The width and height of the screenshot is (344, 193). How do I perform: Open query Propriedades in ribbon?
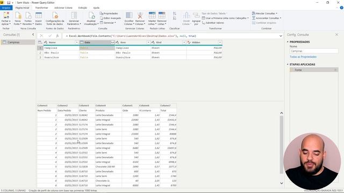(x=109, y=13)
